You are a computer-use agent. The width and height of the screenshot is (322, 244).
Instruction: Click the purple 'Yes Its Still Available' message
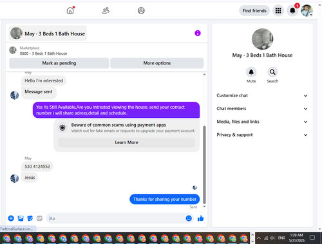(116, 110)
